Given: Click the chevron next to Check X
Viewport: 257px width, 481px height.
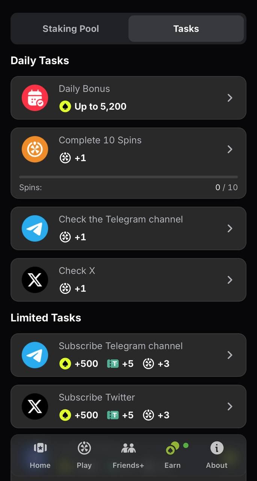Looking at the screenshot, I should pos(230,280).
